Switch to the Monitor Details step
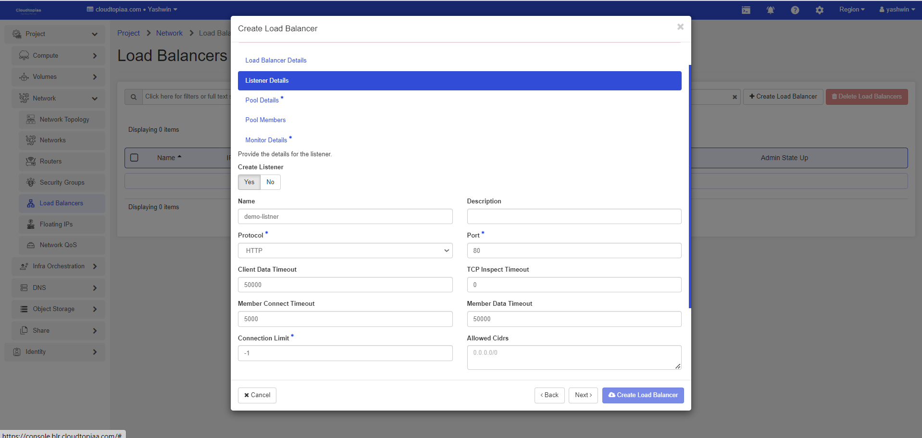Viewport: 922px width, 438px height. coord(266,140)
